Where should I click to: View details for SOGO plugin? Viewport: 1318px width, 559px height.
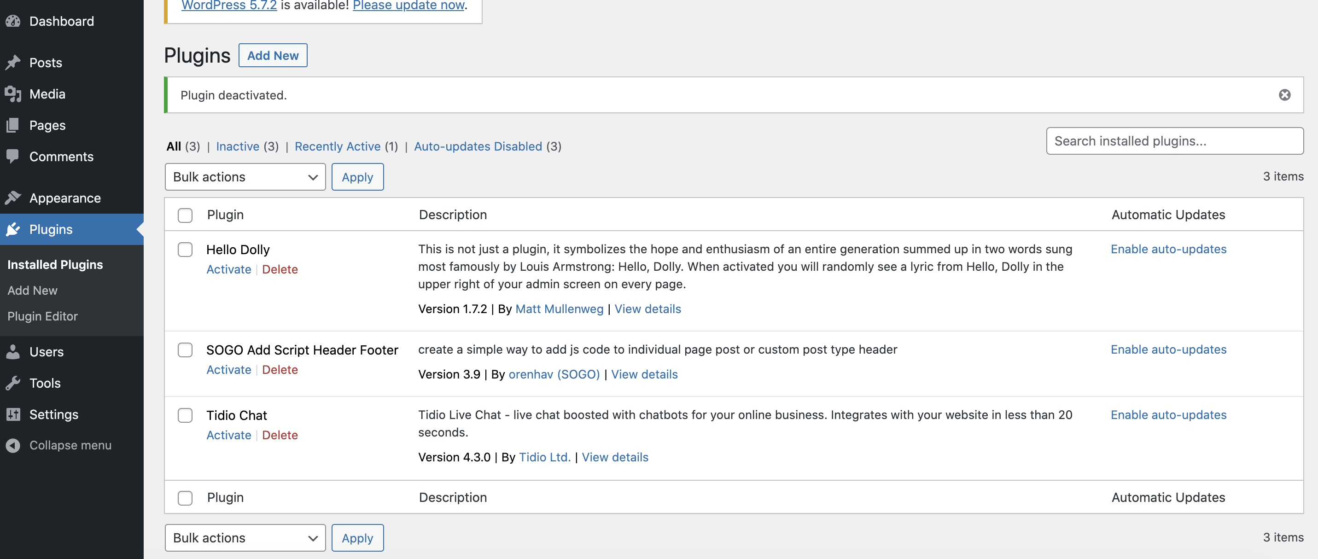click(x=644, y=374)
